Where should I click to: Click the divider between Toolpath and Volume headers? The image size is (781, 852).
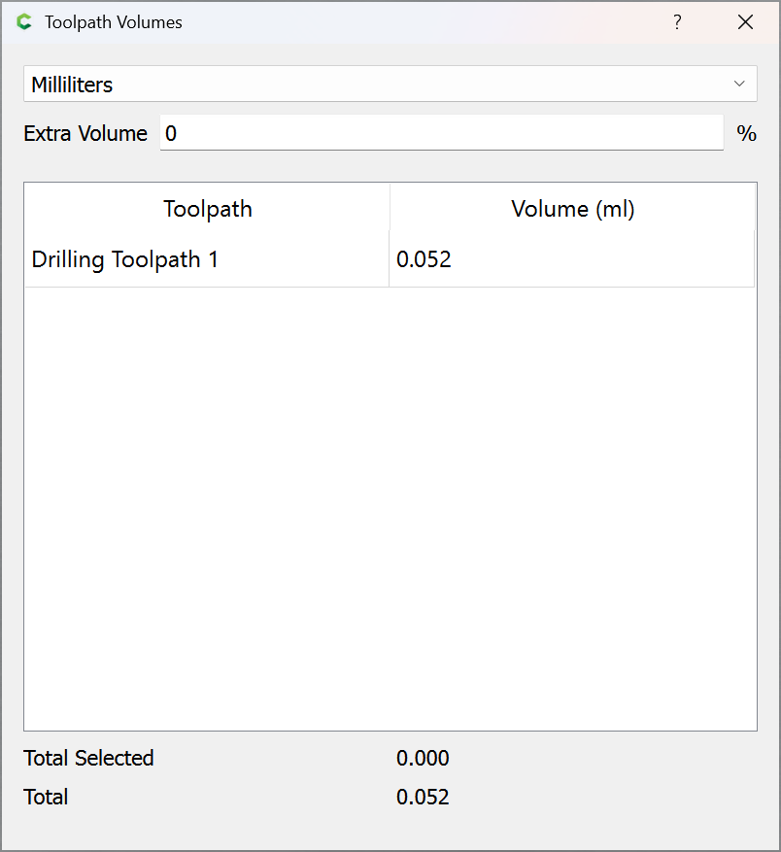tap(390, 209)
